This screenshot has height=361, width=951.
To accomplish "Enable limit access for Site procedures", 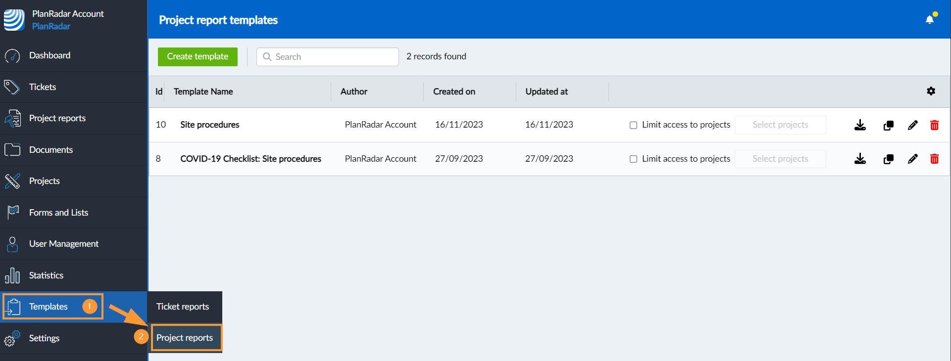I will tap(633, 125).
